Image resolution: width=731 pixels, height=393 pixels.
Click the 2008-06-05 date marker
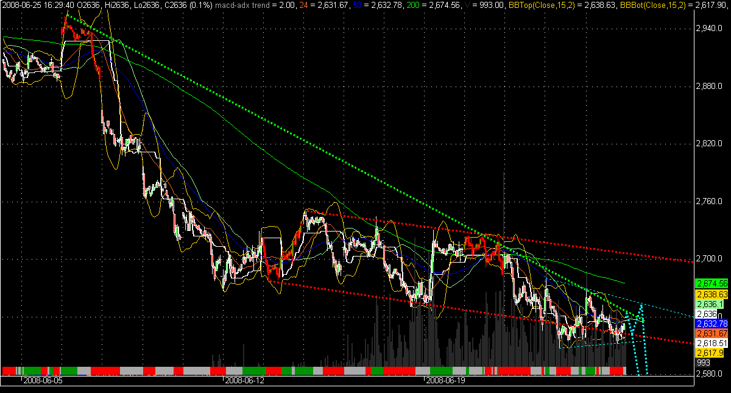43,380
